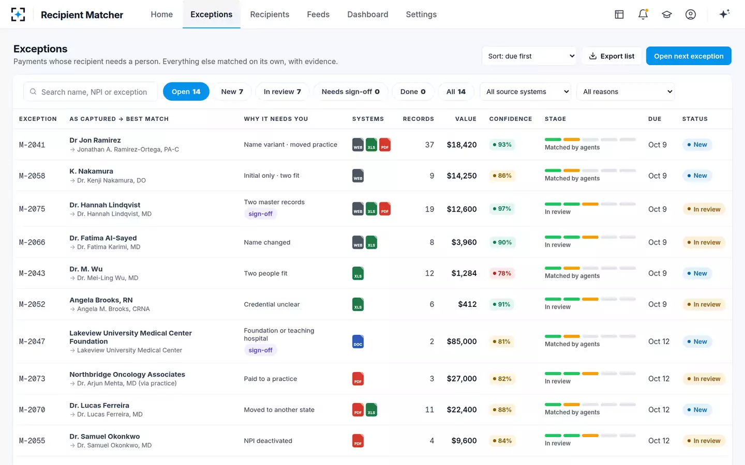Click the search name, NPI or exception field
This screenshot has width=745, height=465.
click(x=91, y=92)
